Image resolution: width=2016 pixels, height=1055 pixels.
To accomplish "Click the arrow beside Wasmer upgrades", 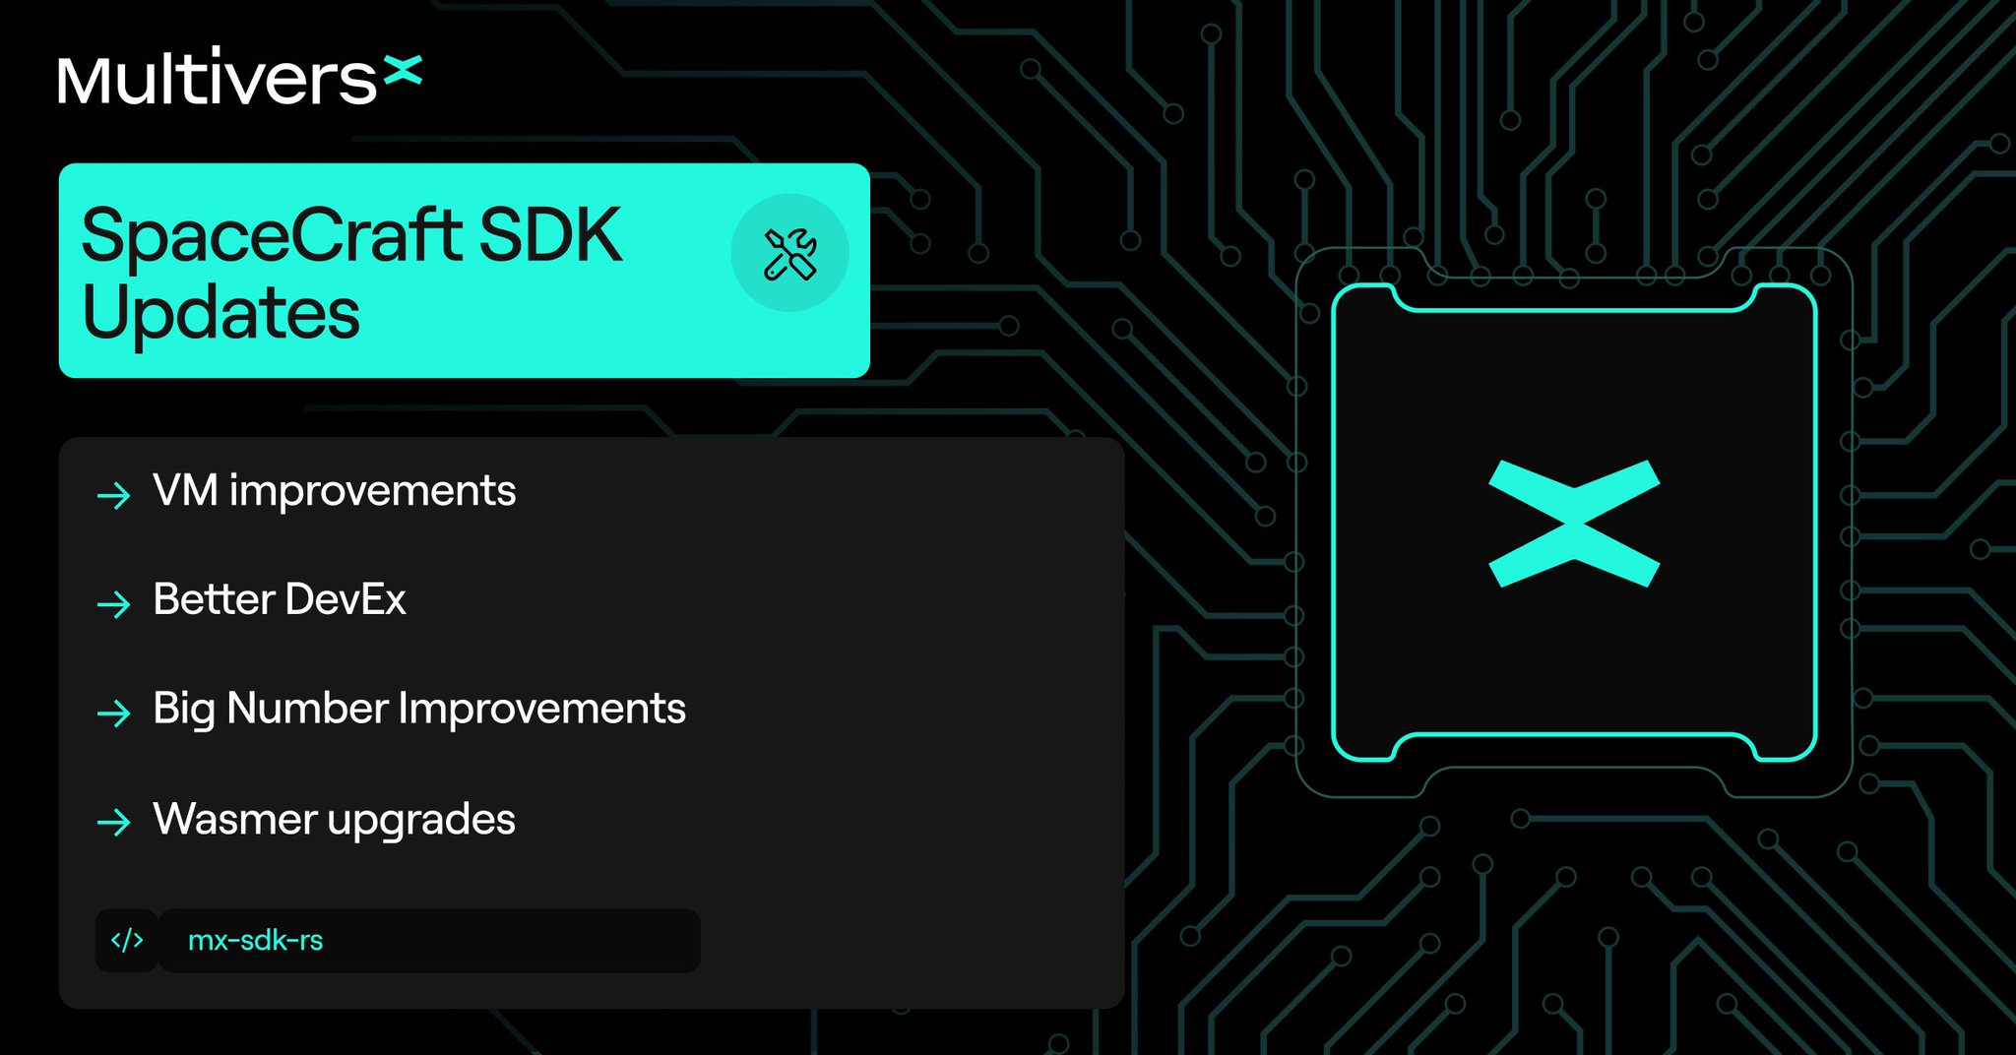I will pyautogui.click(x=114, y=822).
